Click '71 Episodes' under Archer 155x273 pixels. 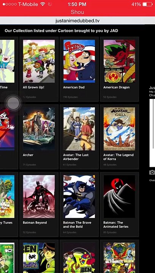(x=29, y=165)
